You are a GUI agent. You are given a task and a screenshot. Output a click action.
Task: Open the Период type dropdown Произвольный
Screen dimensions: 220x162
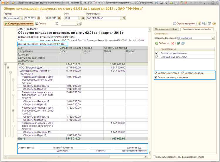coord(21,18)
